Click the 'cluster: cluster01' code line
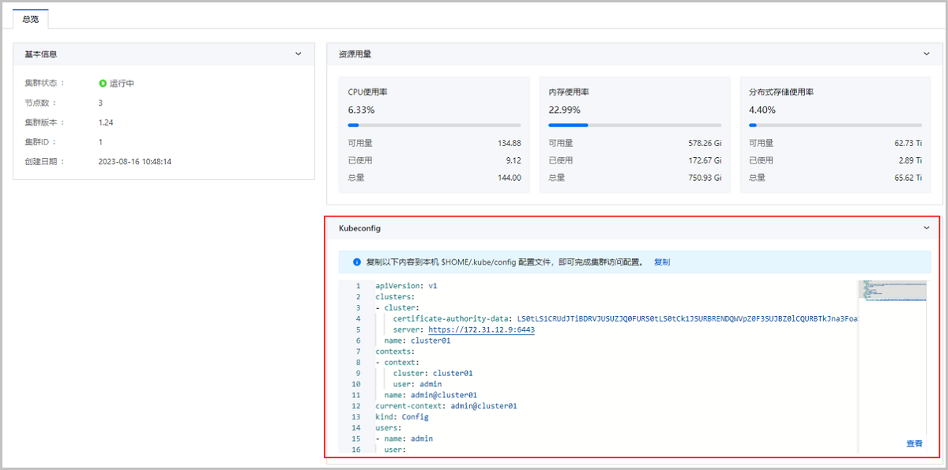 (x=433, y=373)
